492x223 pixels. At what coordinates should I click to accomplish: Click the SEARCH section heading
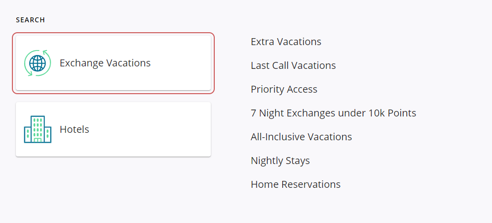click(x=30, y=20)
